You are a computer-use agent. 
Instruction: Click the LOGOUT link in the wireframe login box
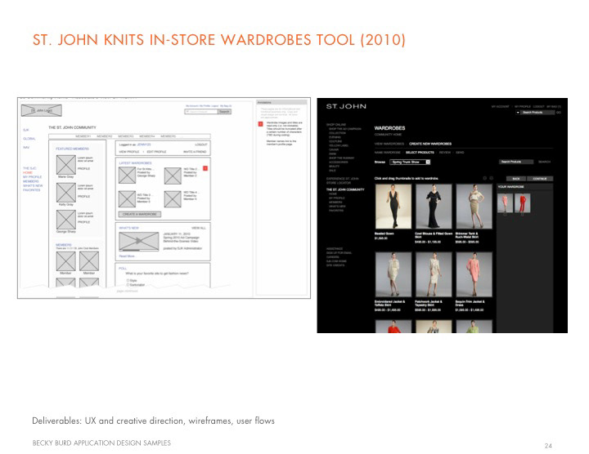201,145
